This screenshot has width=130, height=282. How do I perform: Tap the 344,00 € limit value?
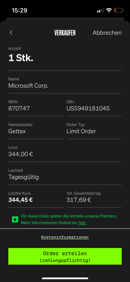point(21,154)
